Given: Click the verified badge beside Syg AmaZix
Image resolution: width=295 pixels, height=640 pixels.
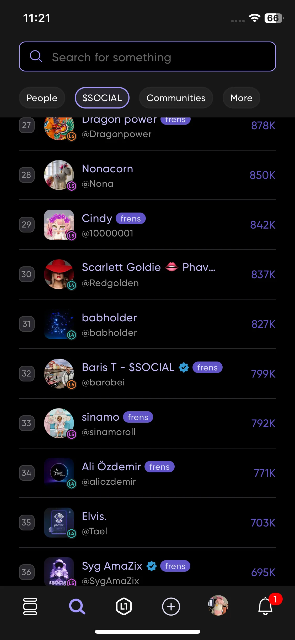Looking at the screenshot, I should click(x=152, y=566).
